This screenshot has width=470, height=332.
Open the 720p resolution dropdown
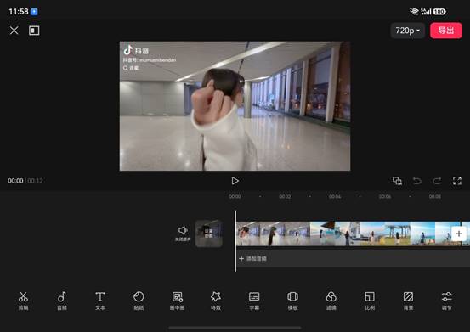coord(408,31)
